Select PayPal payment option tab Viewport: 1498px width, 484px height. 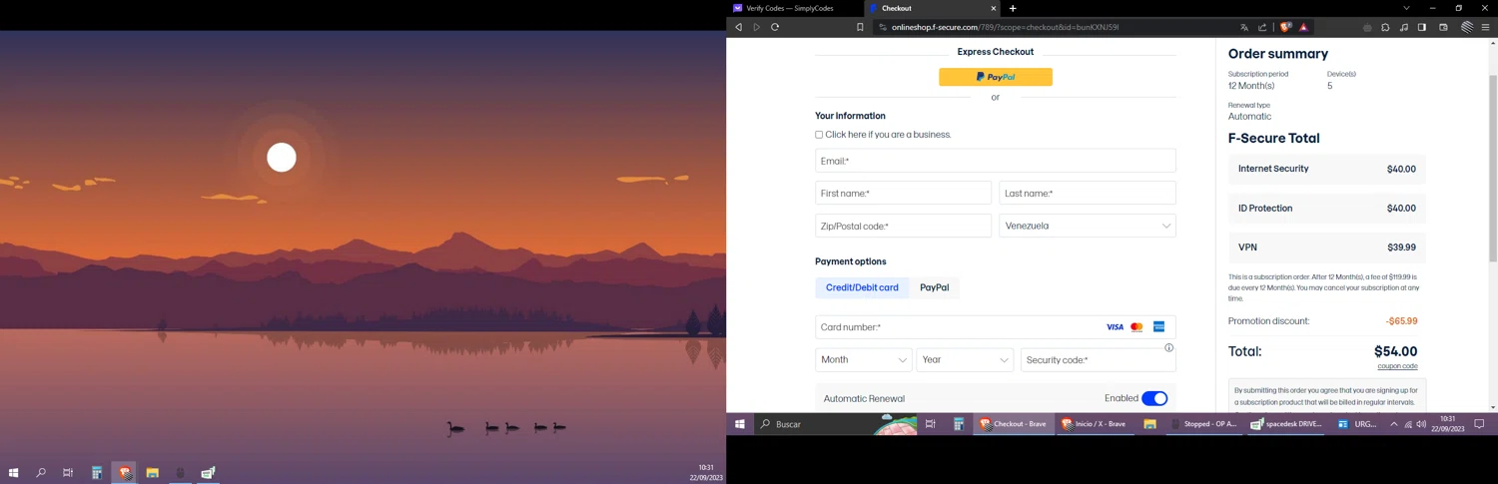tap(935, 287)
